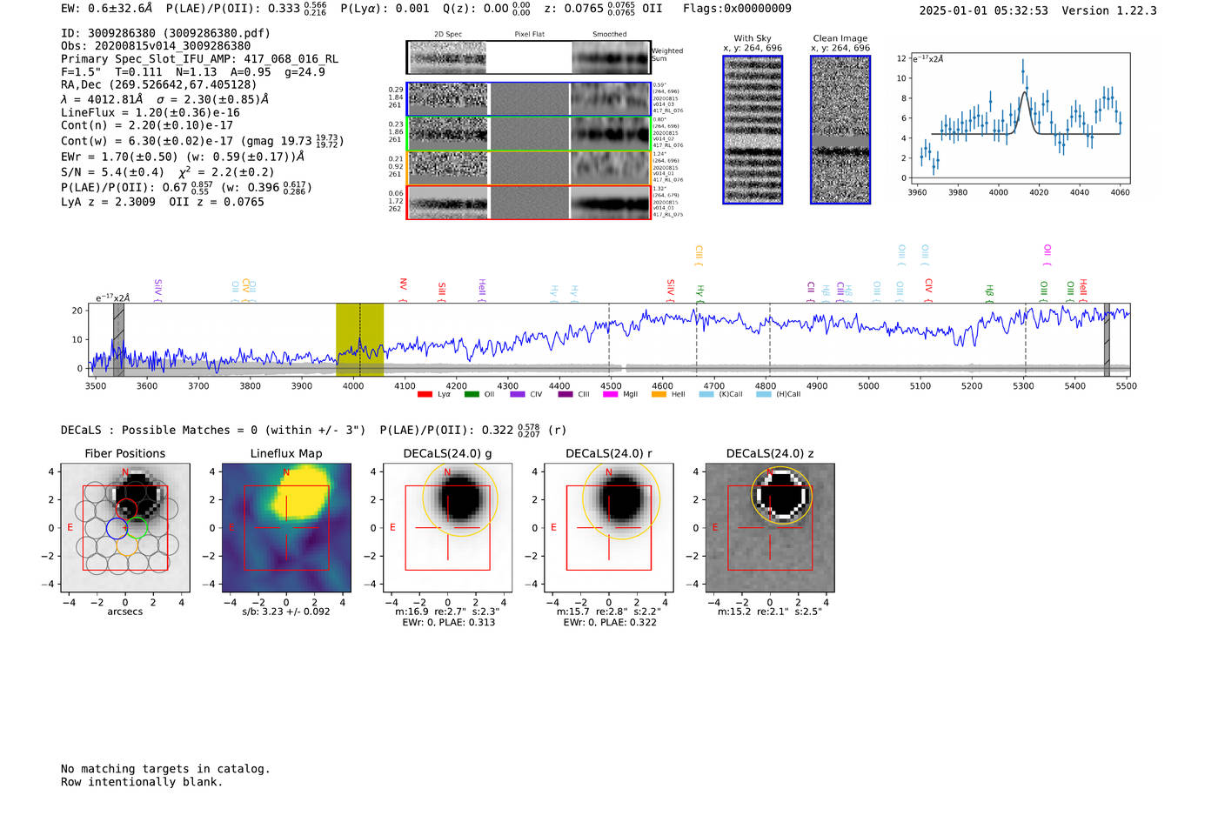Image resolution: width=1218 pixels, height=829 pixels.
Task: Click the 'Pixel Flat' column header
Action: [x=530, y=35]
